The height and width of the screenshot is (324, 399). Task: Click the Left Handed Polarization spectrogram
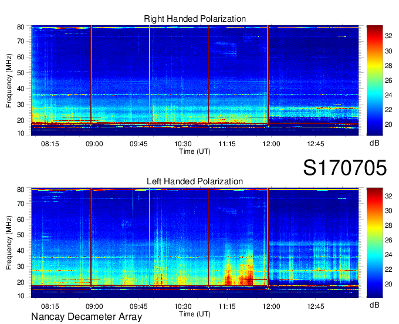[195, 243]
